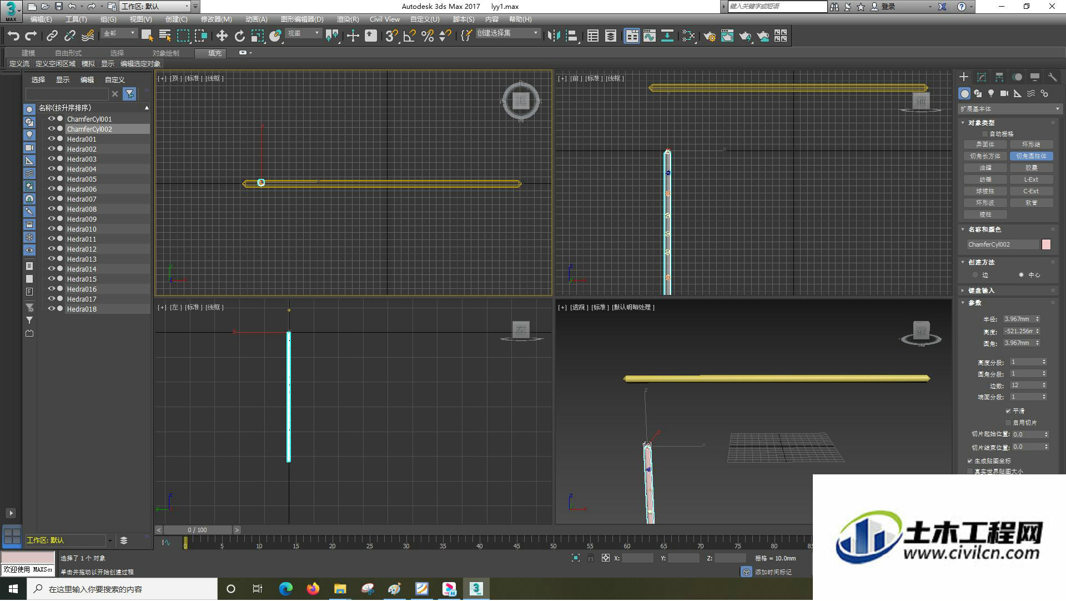Click the 胶囊 object button
Screen dimensions: 1066x601
pos(1031,168)
